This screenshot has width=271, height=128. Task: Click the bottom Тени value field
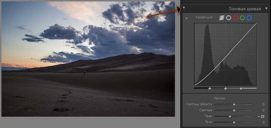click(x=264, y=122)
